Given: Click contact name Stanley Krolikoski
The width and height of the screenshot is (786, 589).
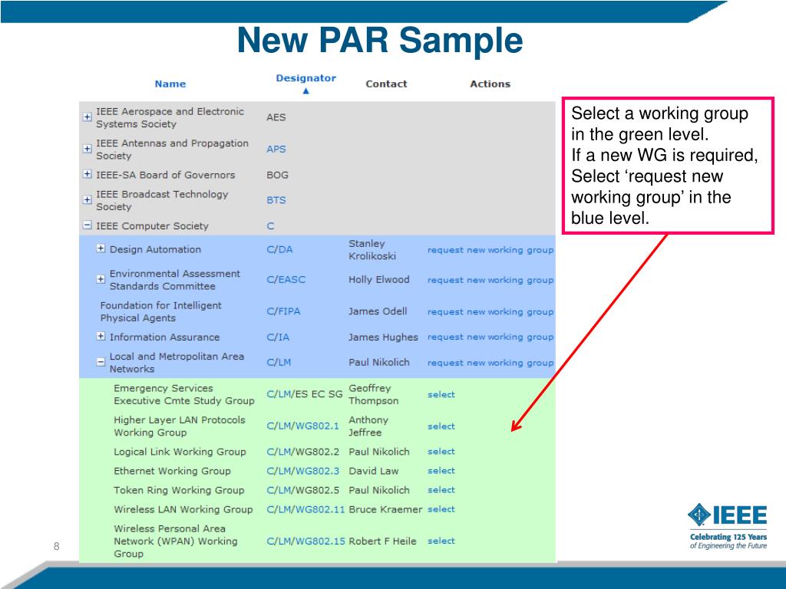Looking at the screenshot, I should point(372,249).
